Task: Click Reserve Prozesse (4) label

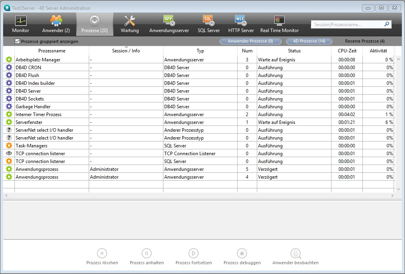Action: coord(364,41)
